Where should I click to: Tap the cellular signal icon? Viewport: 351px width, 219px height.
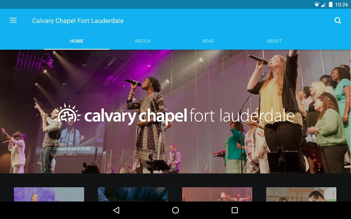pos(323,4)
